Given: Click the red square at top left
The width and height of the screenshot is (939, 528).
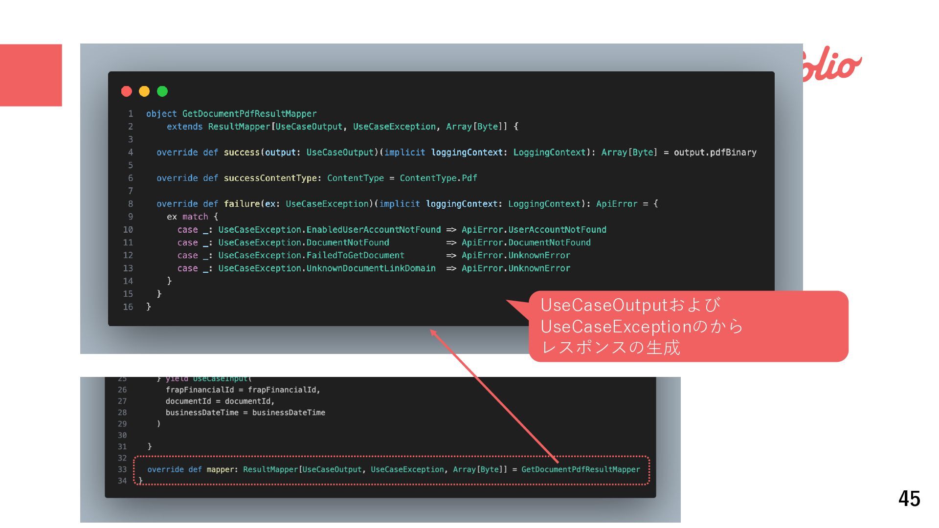Looking at the screenshot, I should [x=31, y=75].
